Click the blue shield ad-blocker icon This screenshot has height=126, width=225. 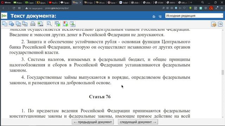tap(176, 8)
